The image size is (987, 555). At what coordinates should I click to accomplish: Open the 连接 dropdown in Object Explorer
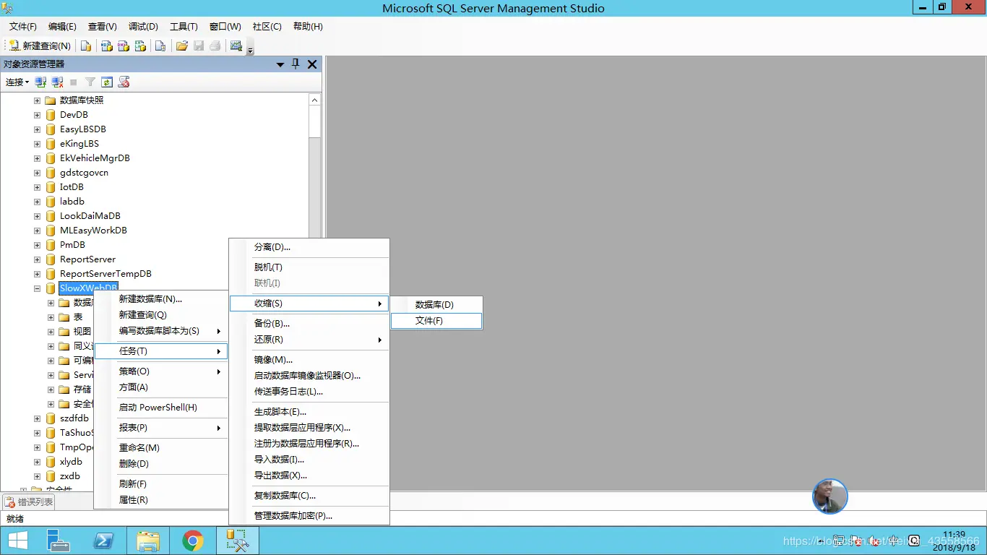[17, 82]
